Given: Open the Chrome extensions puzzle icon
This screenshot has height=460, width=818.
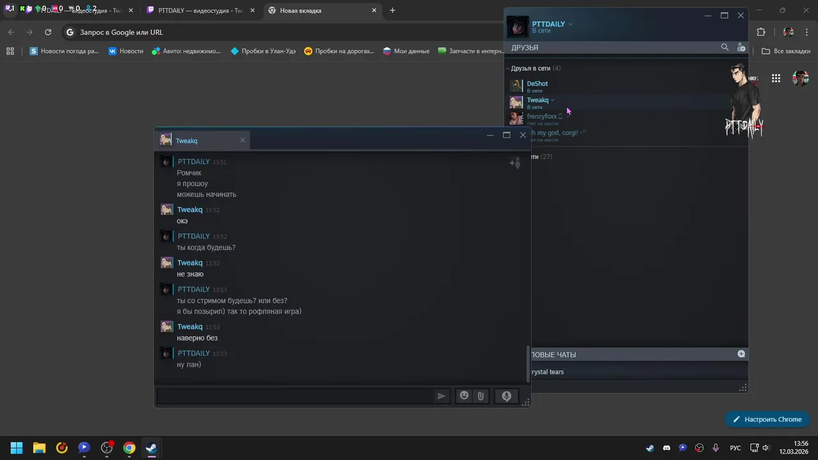Looking at the screenshot, I should pyautogui.click(x=760, y=32).
